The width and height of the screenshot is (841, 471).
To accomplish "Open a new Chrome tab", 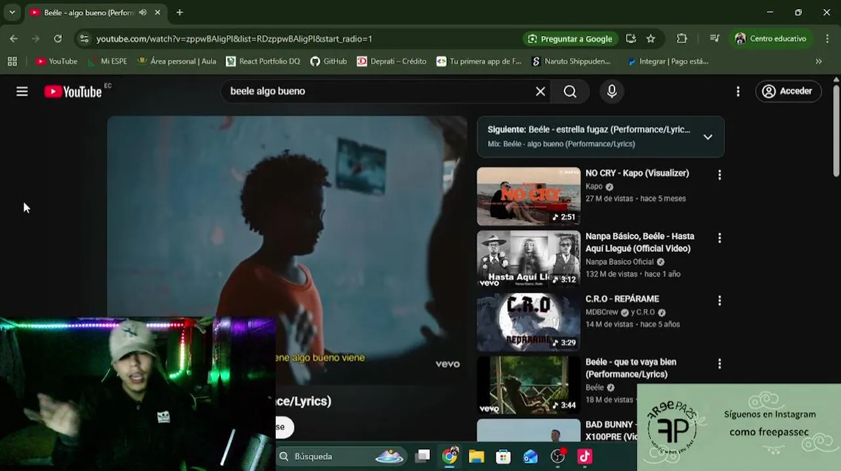I will [x=179, y=12].
